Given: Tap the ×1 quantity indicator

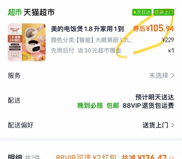Looking at the screenshot, I should pyautogui.click(x=171, y=51).
